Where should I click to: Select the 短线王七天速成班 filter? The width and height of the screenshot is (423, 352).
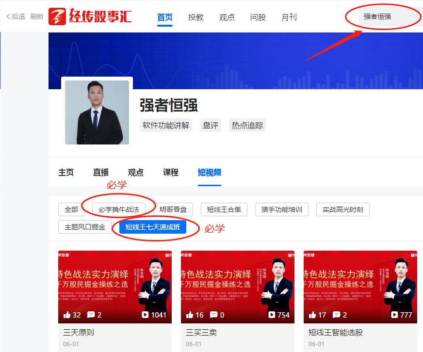[153, 227]
